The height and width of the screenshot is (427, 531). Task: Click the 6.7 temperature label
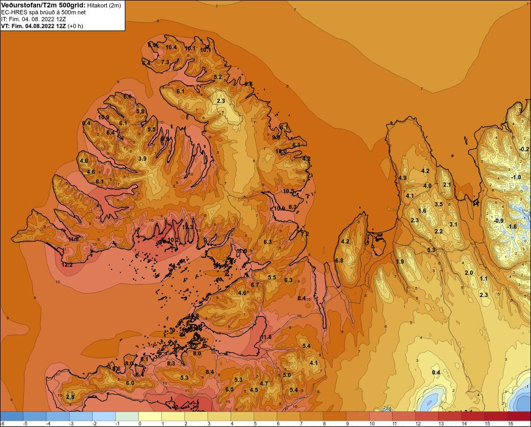[x=255, y=285]
